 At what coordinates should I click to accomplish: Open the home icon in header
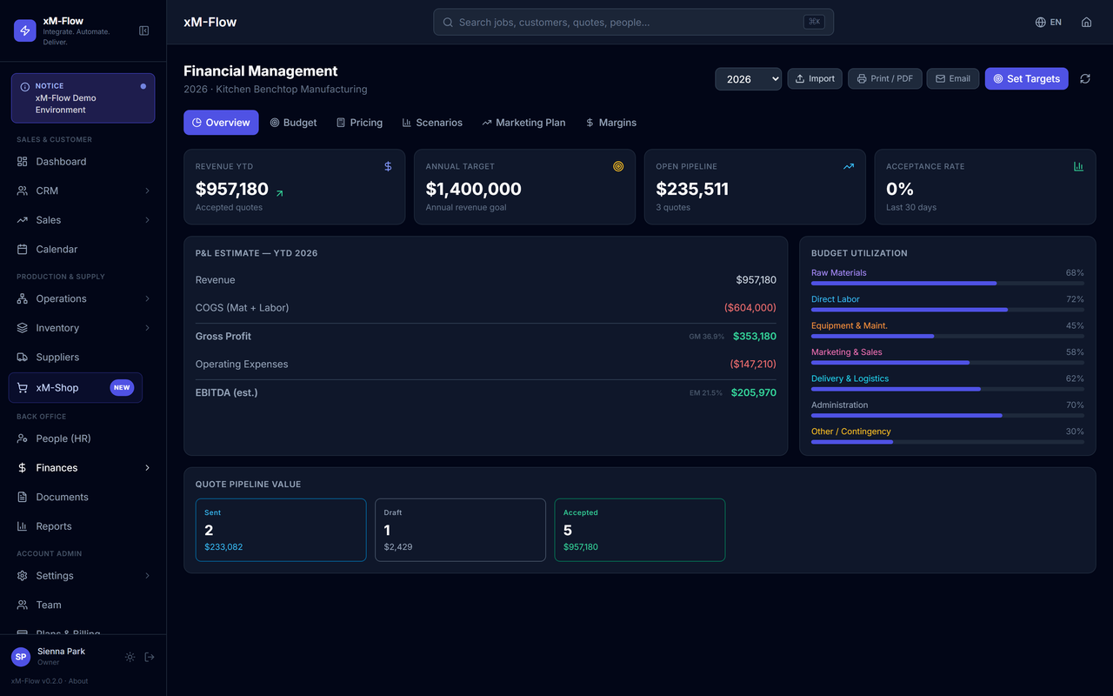coord(1086,23)
